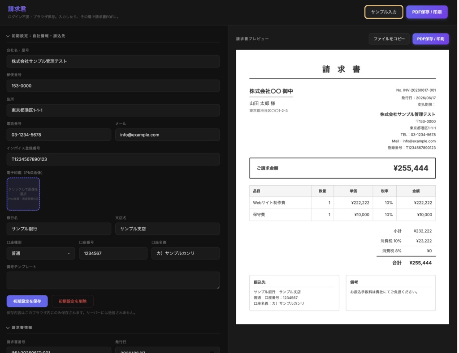Click the 備考テンプレート textarea
Image resolution: width=459 pixels, height=353 pixels.
[x=113, y=281]
